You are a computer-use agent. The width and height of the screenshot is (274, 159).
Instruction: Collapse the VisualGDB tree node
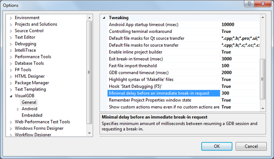coord(11,96)
